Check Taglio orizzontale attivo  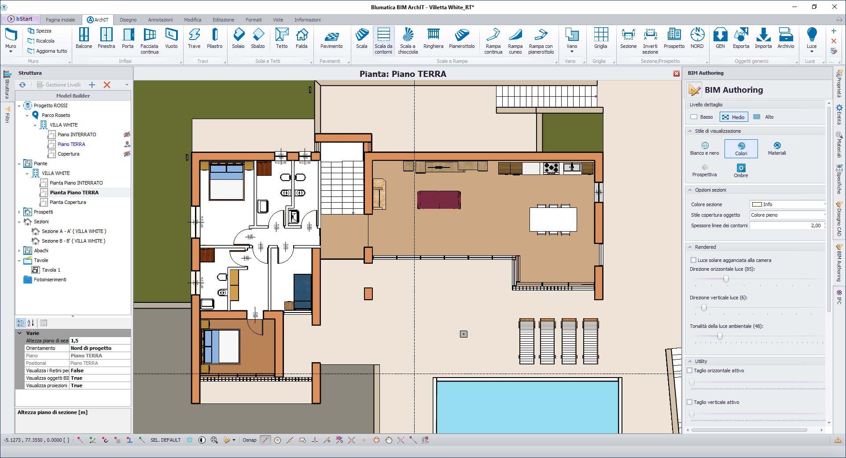click(x=690, y=371)
